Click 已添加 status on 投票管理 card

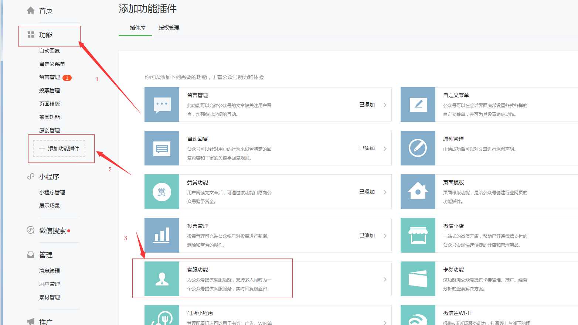367,235
